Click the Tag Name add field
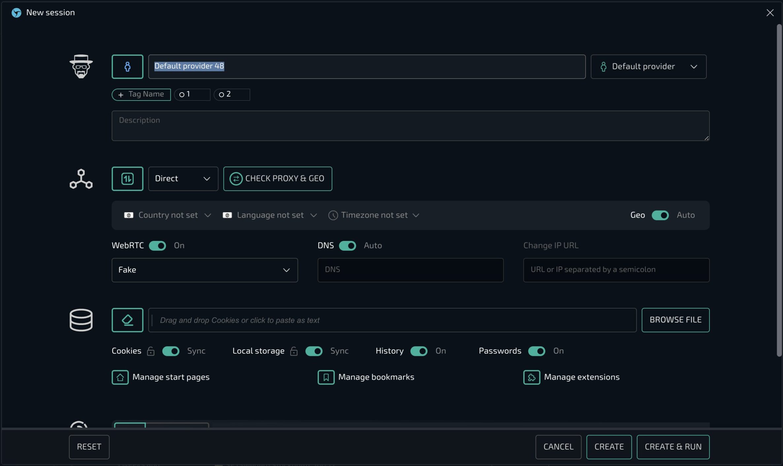The height and width of the screenshot is (466, 783). 141,95
